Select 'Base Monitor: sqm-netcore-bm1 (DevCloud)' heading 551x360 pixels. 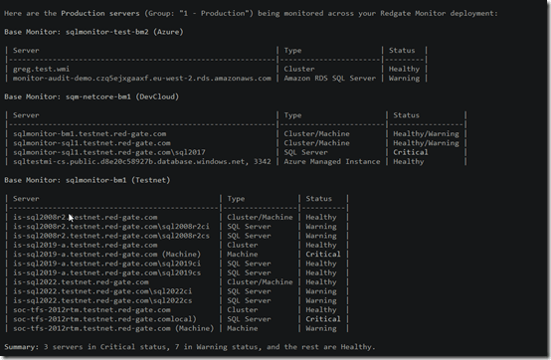pos(92,96)
